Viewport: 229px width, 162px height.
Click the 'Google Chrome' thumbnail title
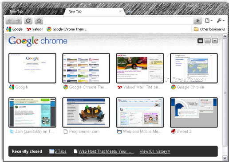coord(190,87)
